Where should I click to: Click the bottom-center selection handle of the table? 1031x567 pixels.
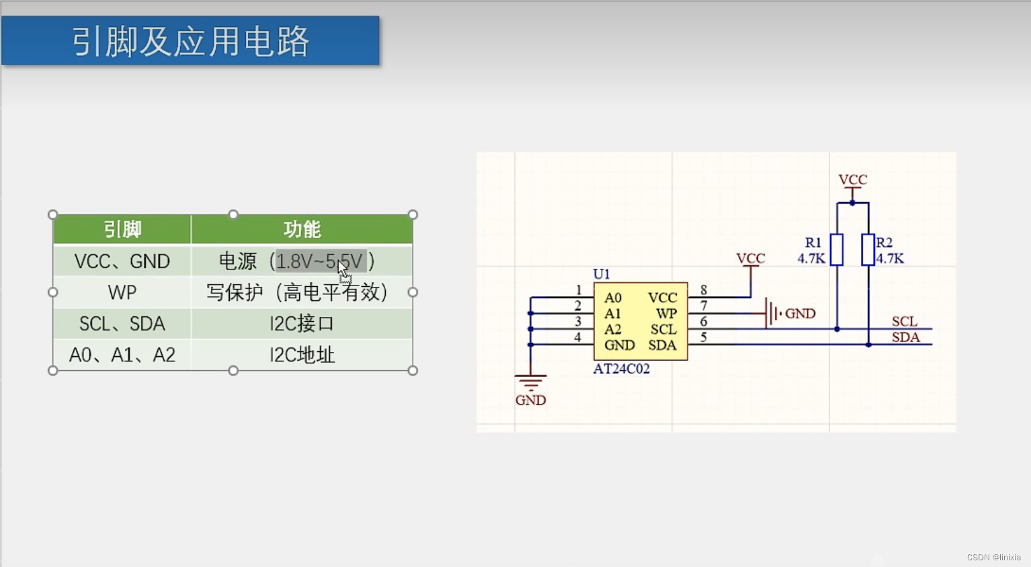pos(233,370)
